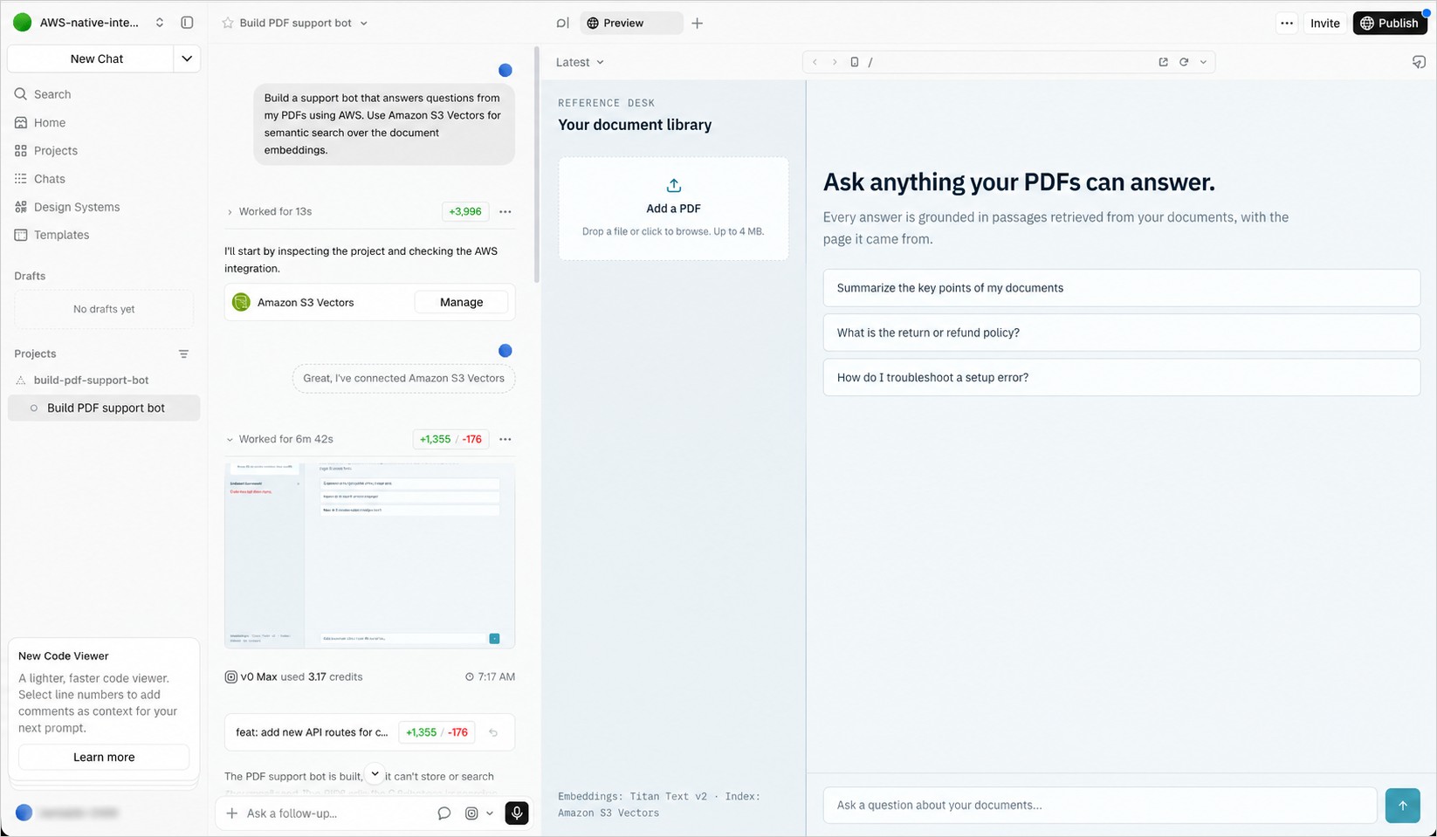The height and width of the screenshot is (837, 1437).
Task: Open preview in a new tab
Action: tap(1163, 62)
